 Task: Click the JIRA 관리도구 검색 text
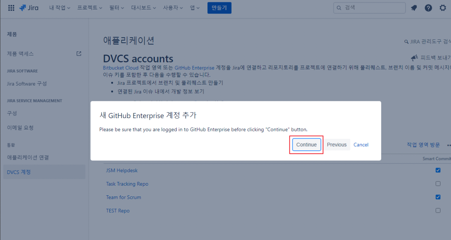coord(430,42)
